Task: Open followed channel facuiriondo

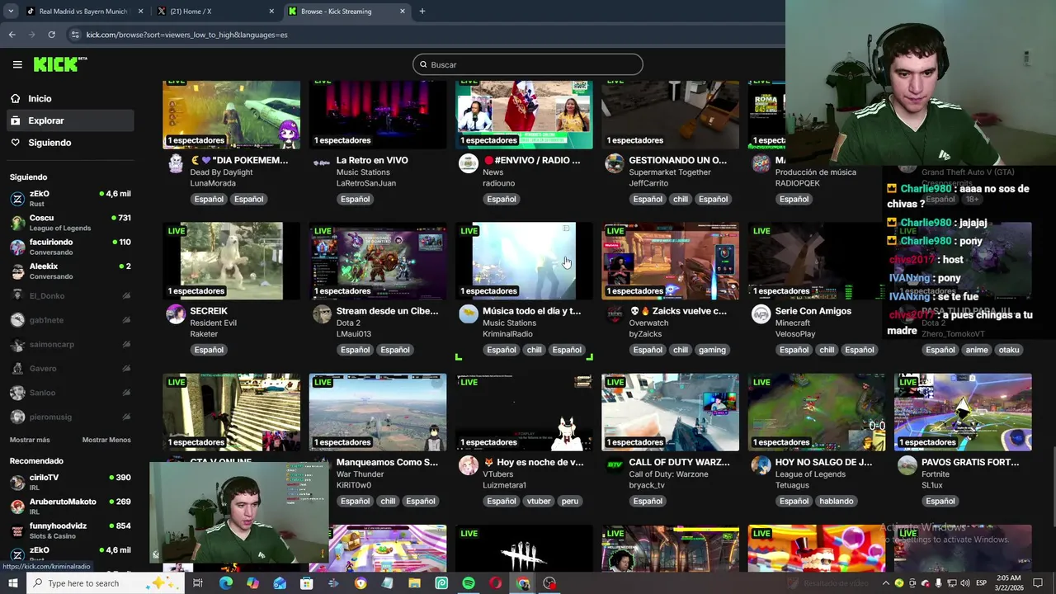Action: [x=70, y=247]
